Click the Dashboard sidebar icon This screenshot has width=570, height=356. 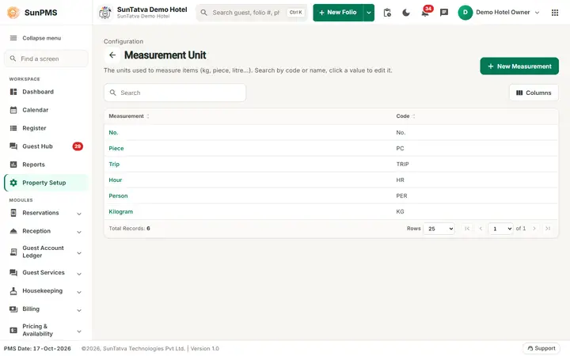(13, 92)
